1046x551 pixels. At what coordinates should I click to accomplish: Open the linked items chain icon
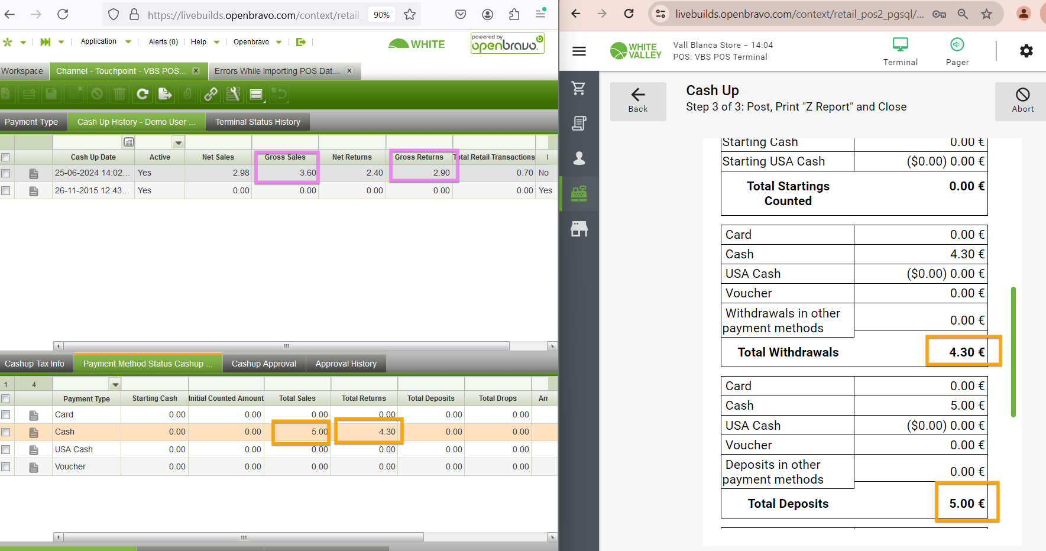211,94
